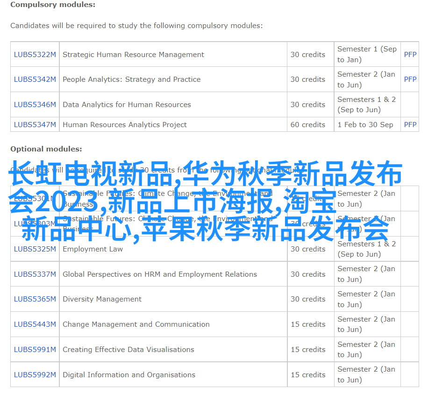Open the LUBS5365M module link

coord(35,299)
